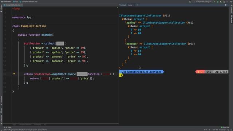This screenshot has width=233, height=131.
Task: Click the price value 94 in the editor
Action: pos(84,61)
